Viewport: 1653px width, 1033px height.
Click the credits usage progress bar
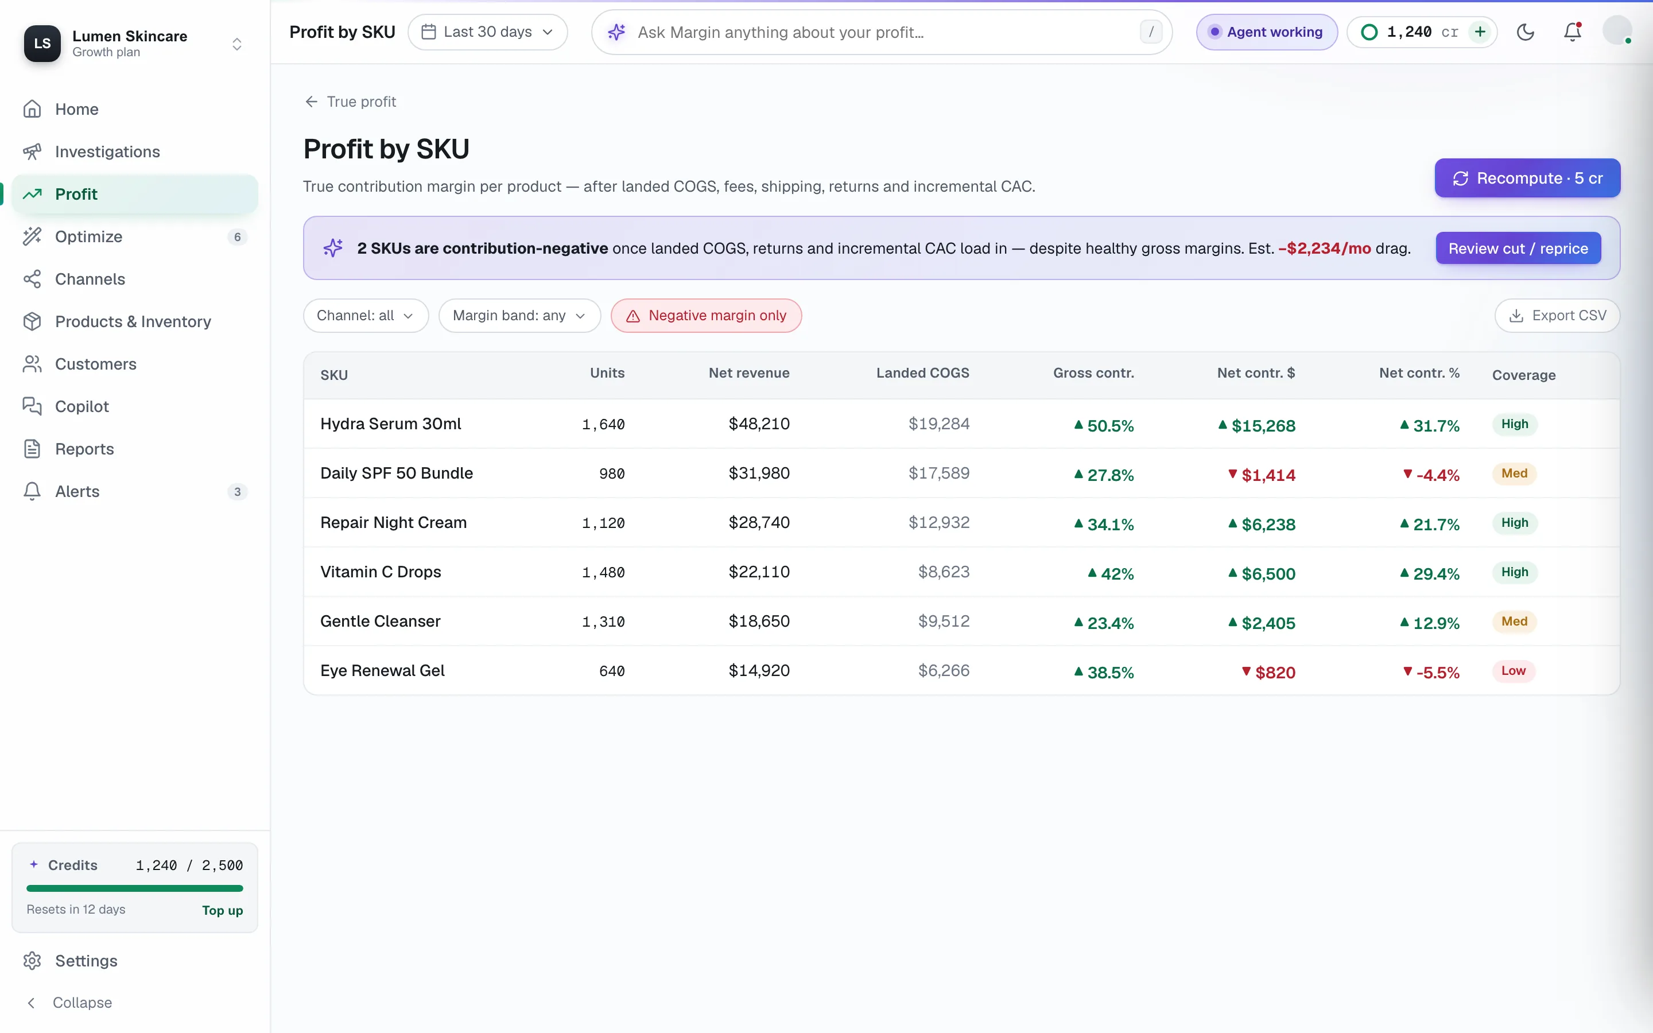tap(134, 888)
